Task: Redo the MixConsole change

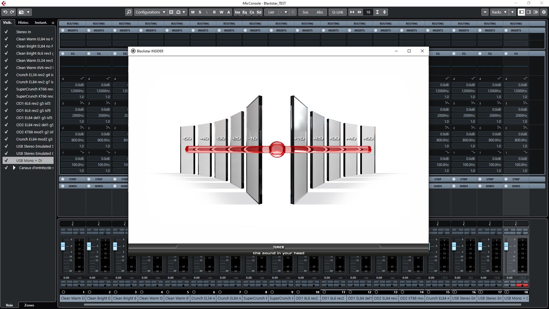Action: (x=12, y=12)
